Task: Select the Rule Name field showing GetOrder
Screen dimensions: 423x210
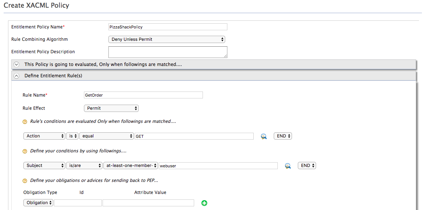Action: tap(143, 95)
